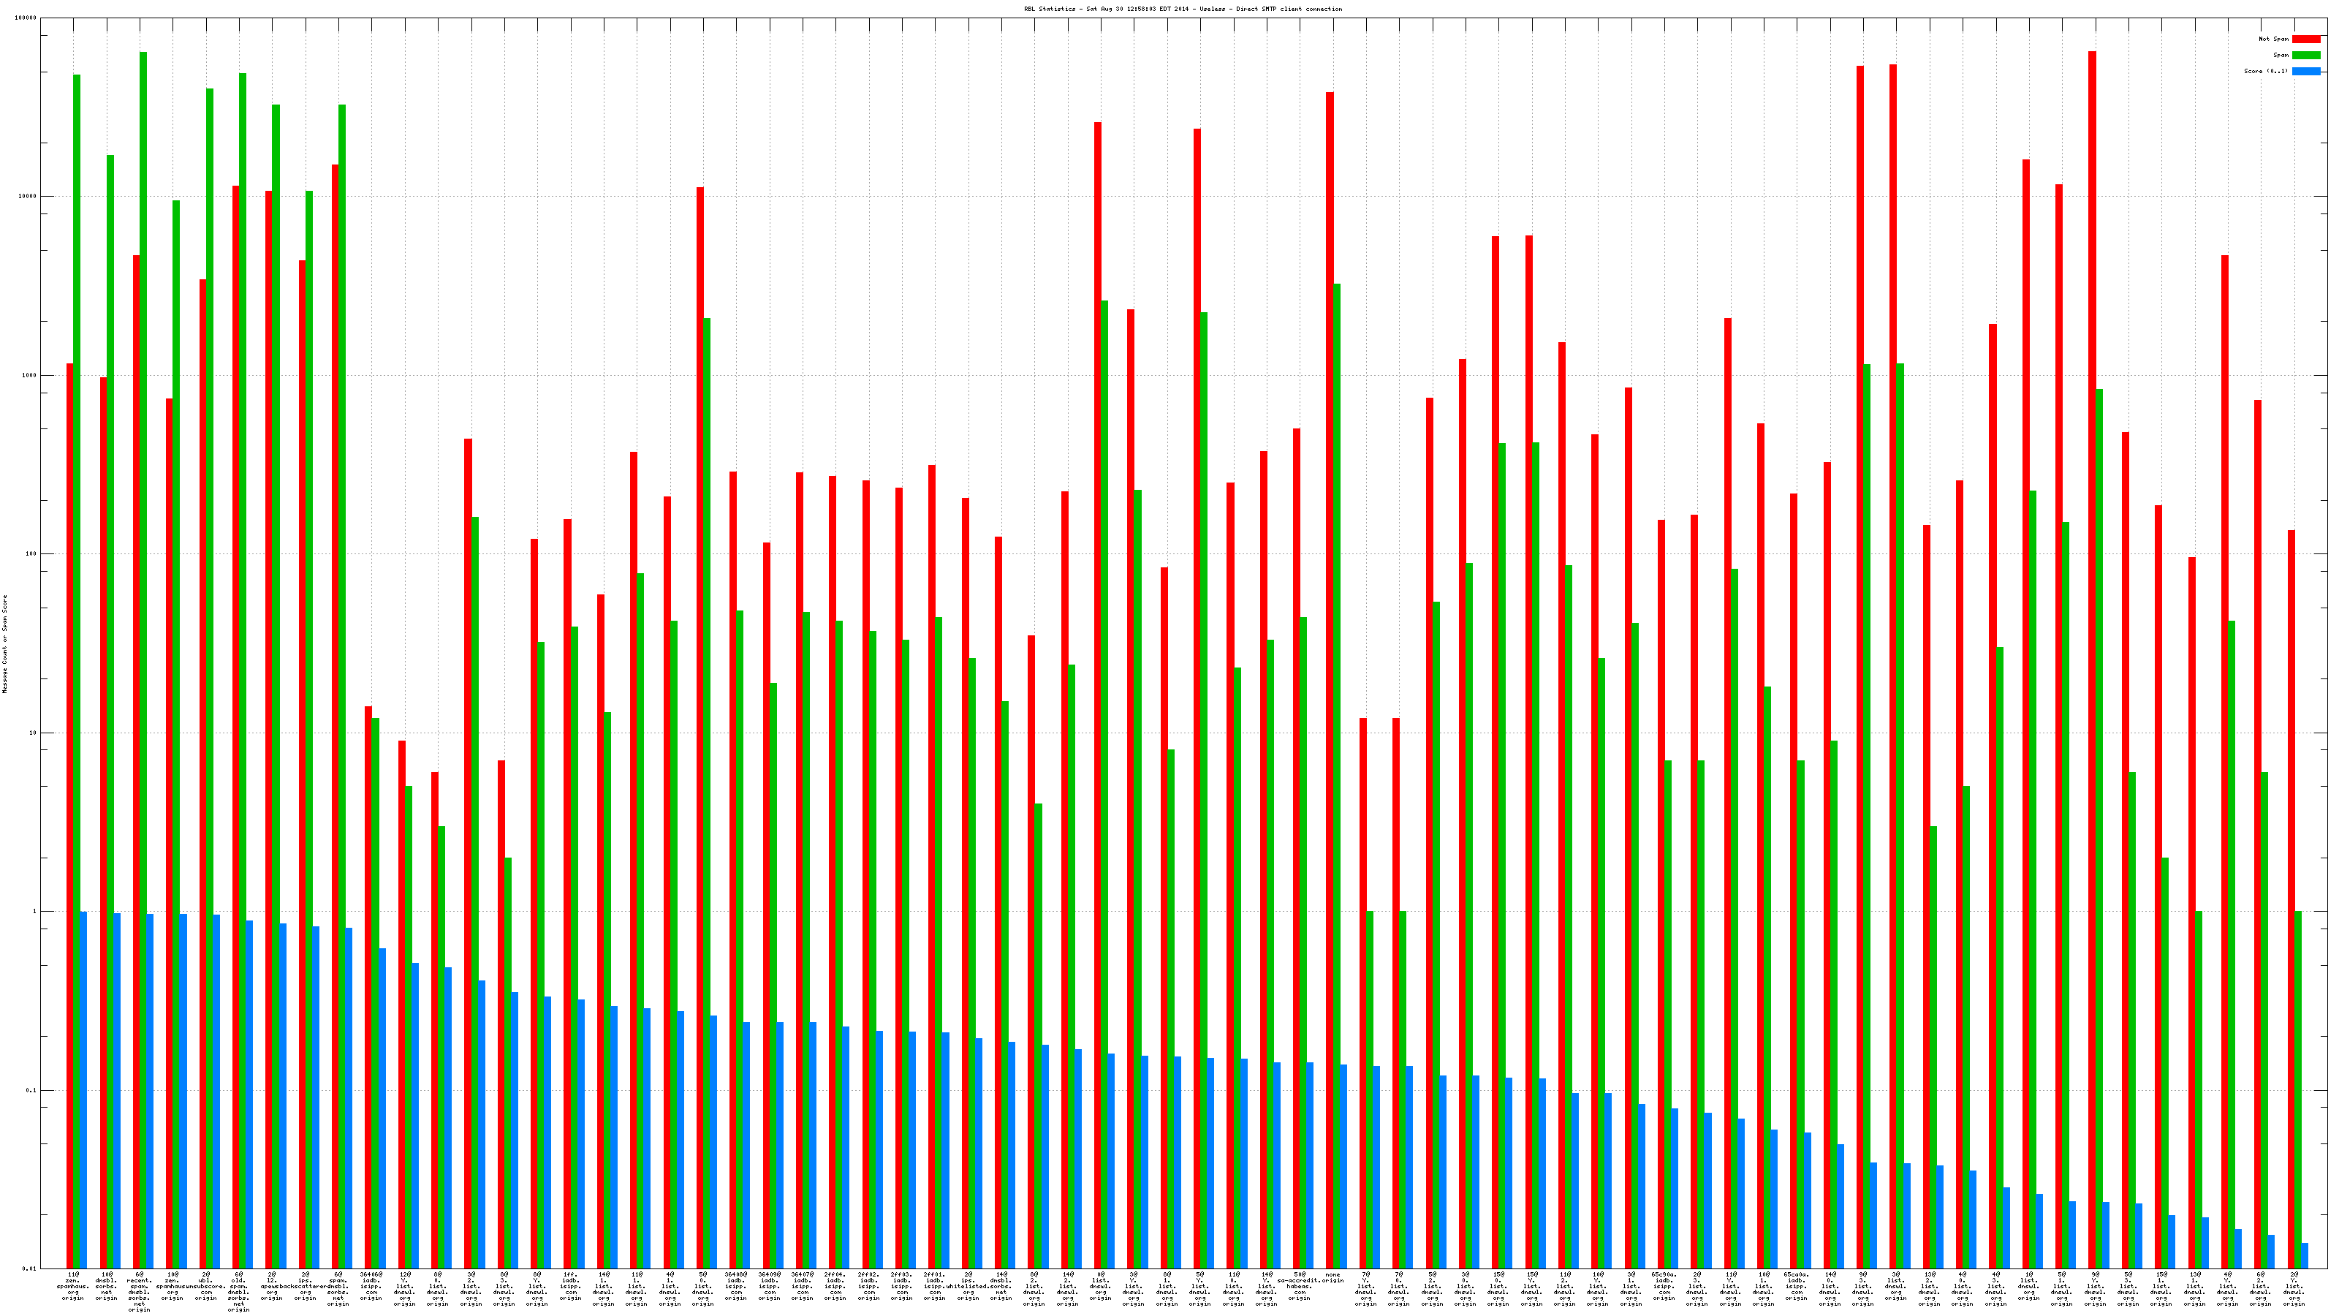Click the red Not Spam legend swatch
This screenshot has width=2339, height=1316.
point(2305,39)
